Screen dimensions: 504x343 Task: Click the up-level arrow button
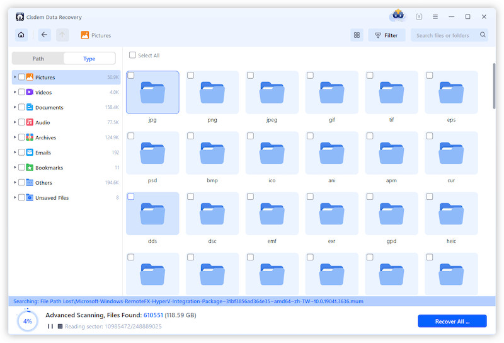point(62,35)
